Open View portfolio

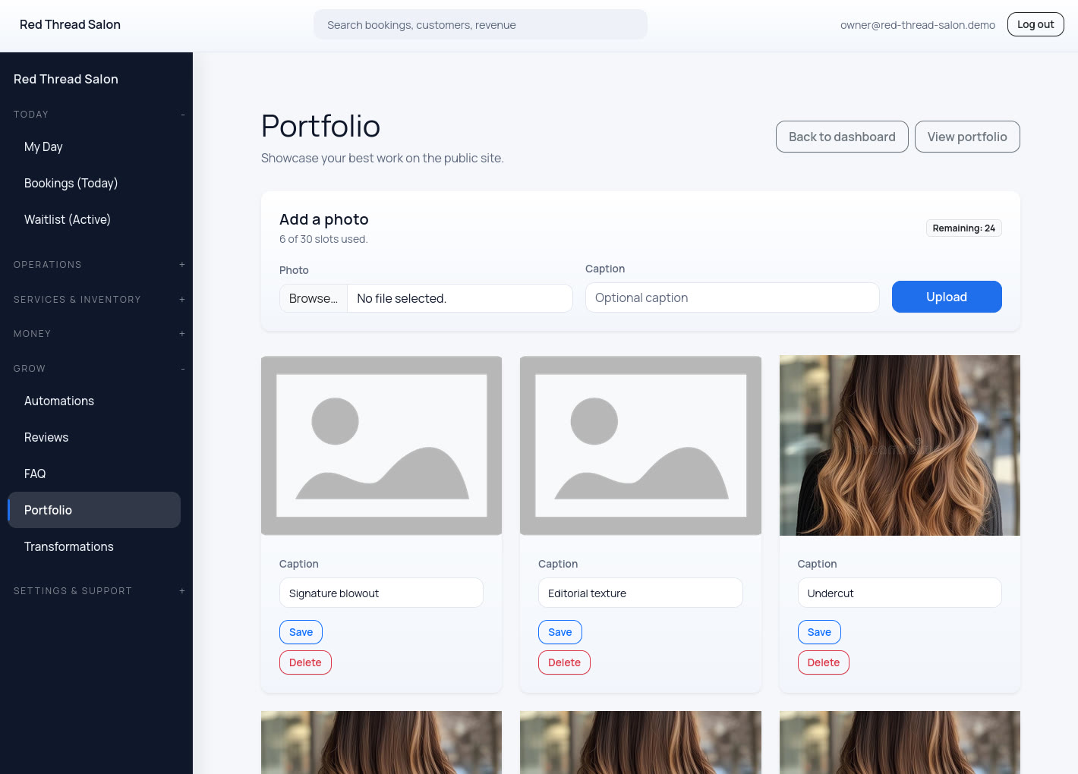point(967,137)
